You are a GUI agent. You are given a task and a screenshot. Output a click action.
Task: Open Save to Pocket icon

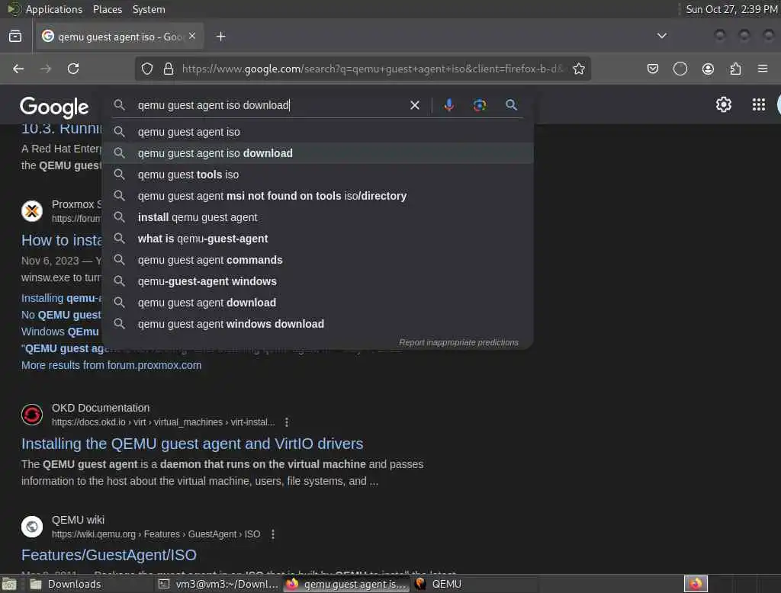click(x=653, y=69)
